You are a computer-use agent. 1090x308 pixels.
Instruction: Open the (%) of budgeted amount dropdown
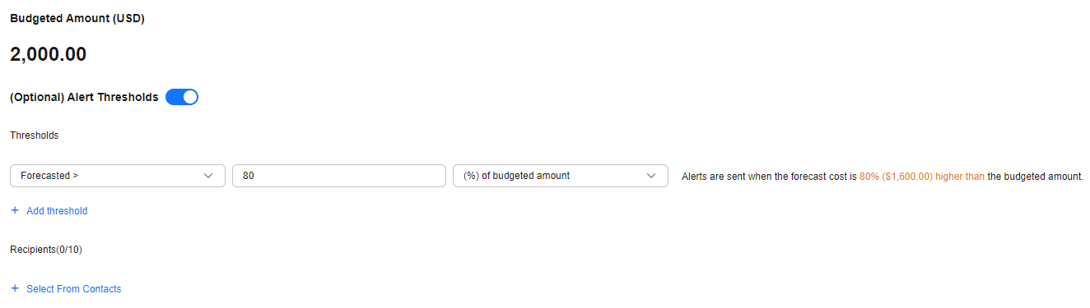coord(561,176)
